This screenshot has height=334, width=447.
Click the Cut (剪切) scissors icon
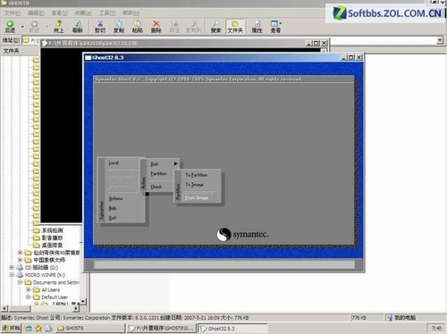[x=100, y=27]
